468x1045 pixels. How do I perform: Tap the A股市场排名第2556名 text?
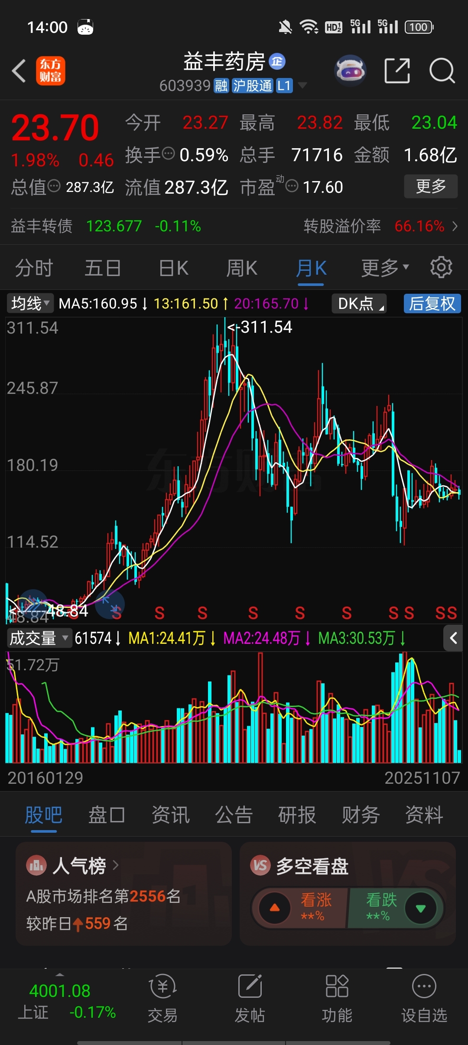[x=104, y=896]
